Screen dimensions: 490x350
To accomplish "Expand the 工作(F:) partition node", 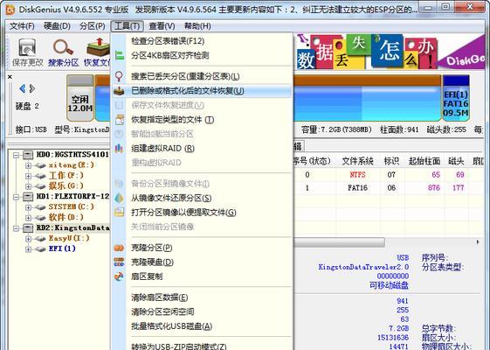I will 28,176.
